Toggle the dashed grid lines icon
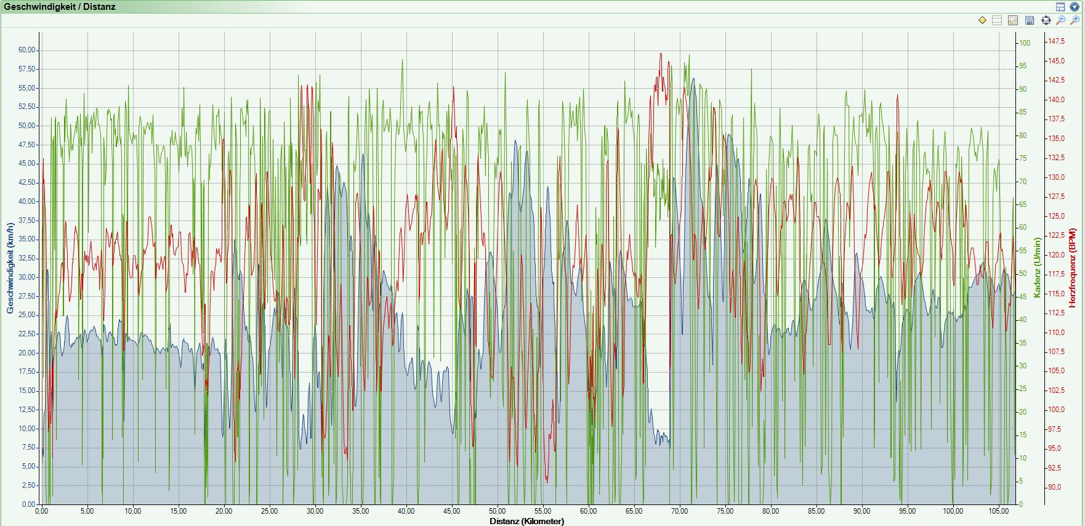Viewport: 1085px width, 526px height. click(998, 20)
